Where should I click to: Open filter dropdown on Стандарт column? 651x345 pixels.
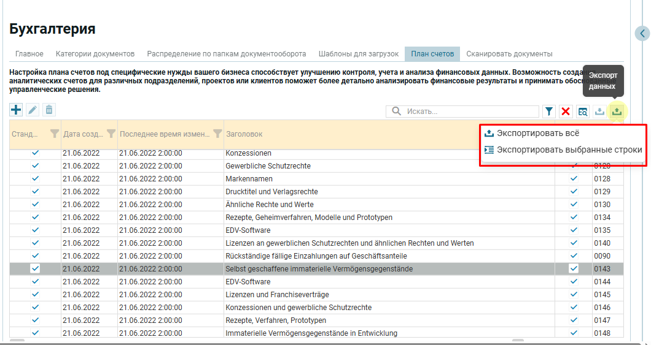[x=54, y=134]
